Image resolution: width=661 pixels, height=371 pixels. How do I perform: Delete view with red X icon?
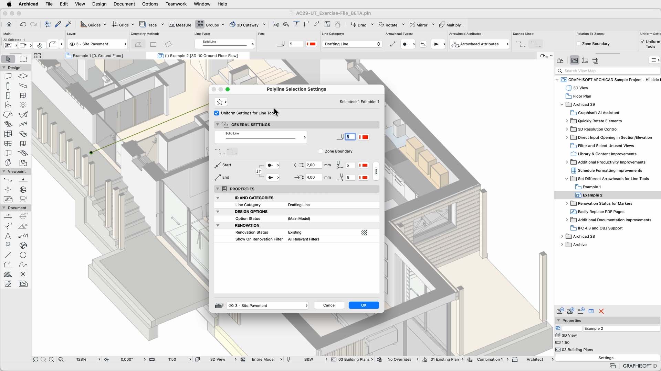pyautogui.click(x=601, y=311)
